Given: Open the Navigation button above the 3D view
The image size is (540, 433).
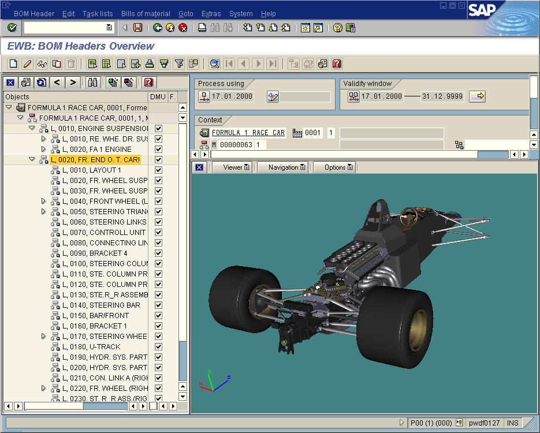Looking at the screenshot, I should (286, 167).
